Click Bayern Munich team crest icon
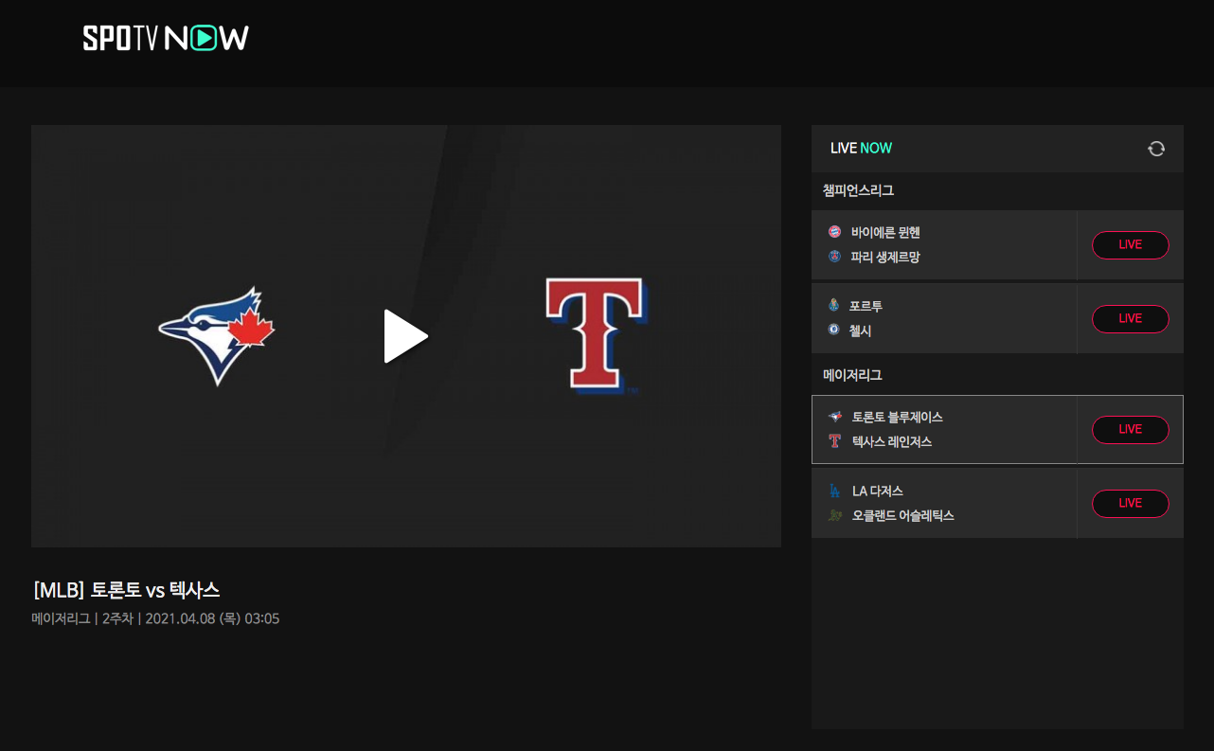This screenshot has width=1214, height=751. pyautogui.click(x=834, y=232)
